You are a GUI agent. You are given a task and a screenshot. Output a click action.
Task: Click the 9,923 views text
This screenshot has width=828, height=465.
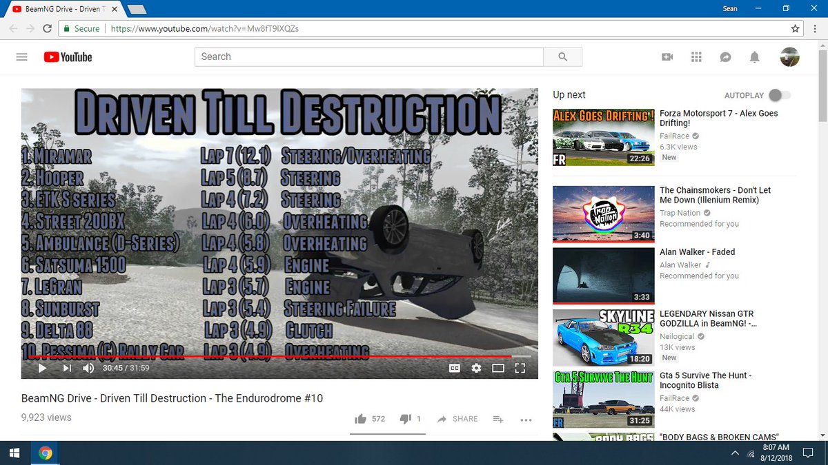46,417
